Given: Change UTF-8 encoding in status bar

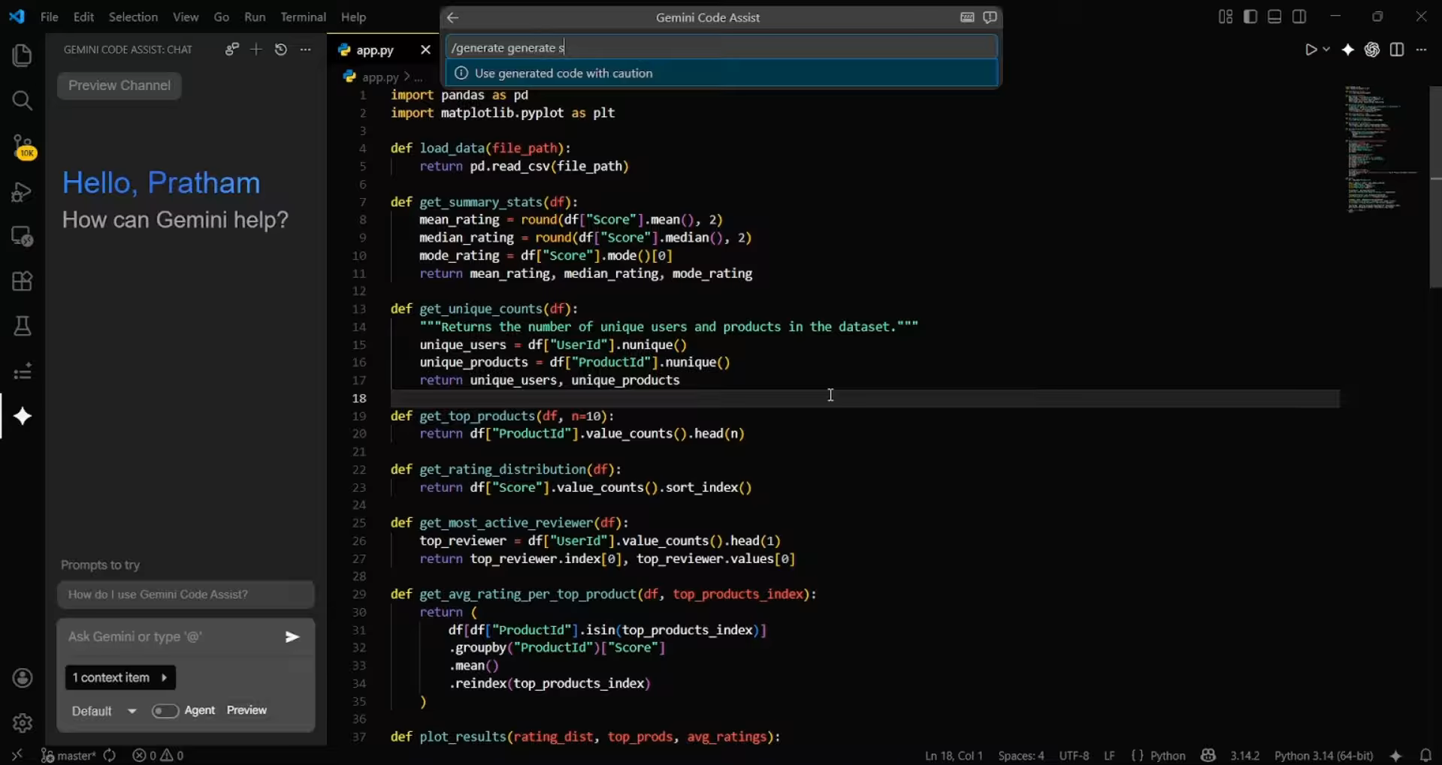Looking at the screenshot, I should [1074, 756].
